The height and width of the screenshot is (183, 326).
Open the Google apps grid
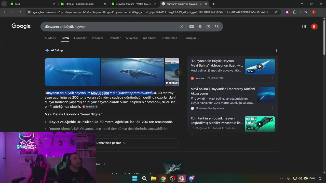click(304, 26)
